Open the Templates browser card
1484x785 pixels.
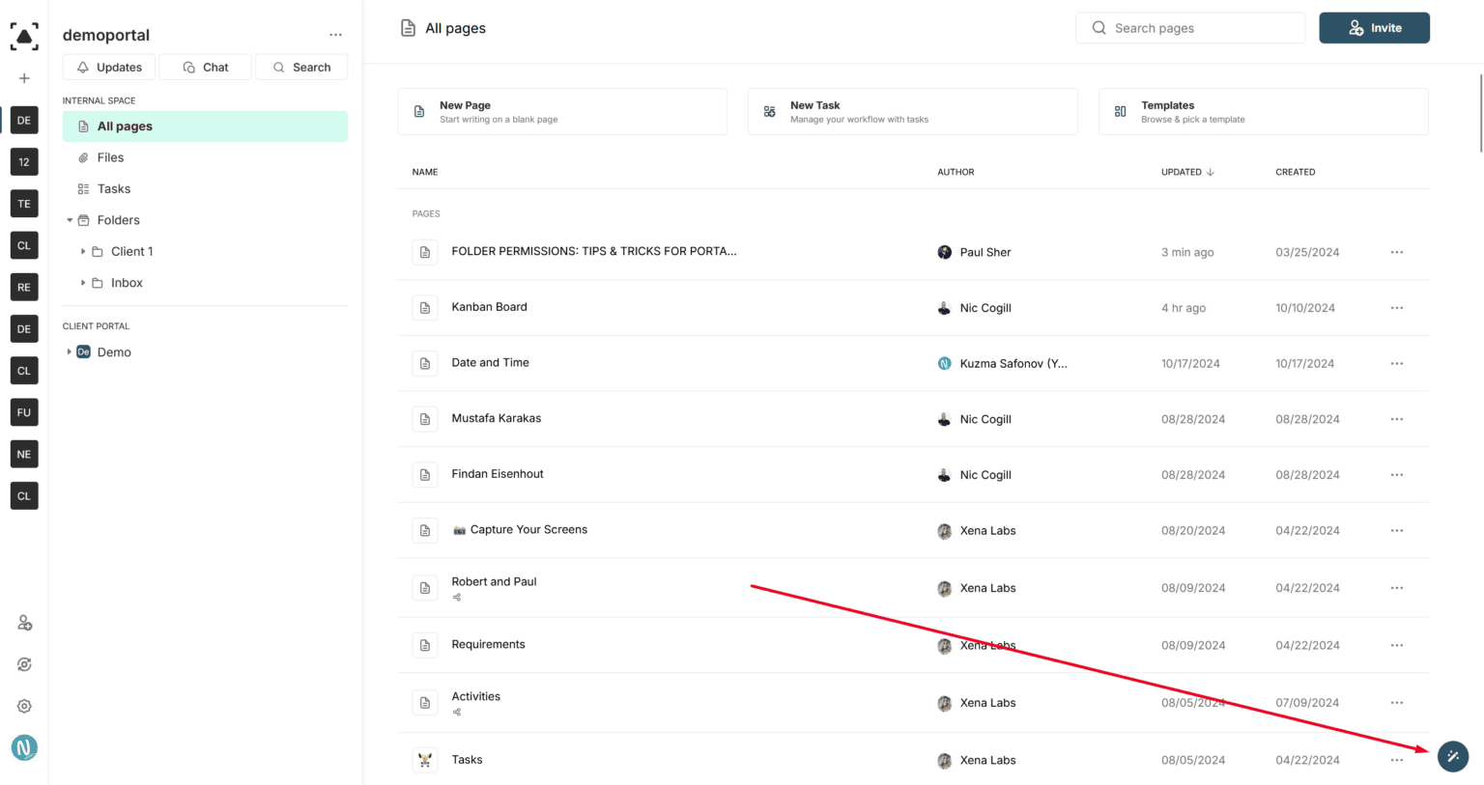[1263, 111]
